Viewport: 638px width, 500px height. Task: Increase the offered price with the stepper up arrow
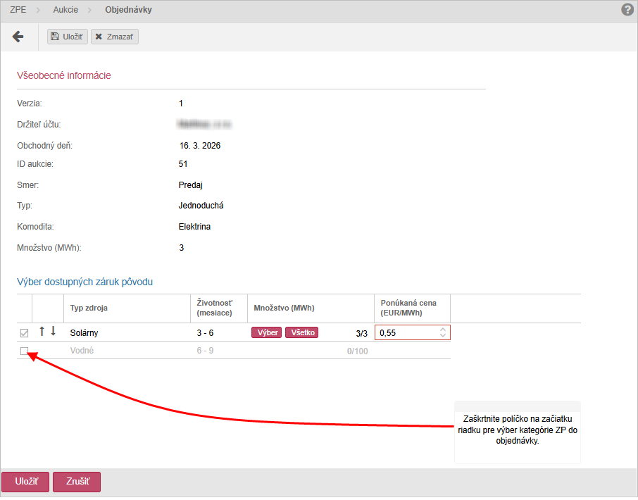pyautogui.click(x=442, y=330)
